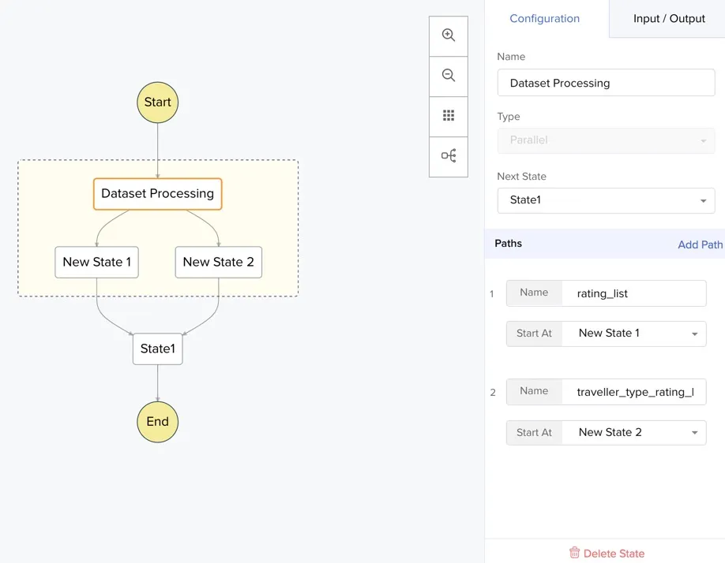Viewport: 725px width, 563px height.
Task: Toggle the grid view icon
Action: 449,116
